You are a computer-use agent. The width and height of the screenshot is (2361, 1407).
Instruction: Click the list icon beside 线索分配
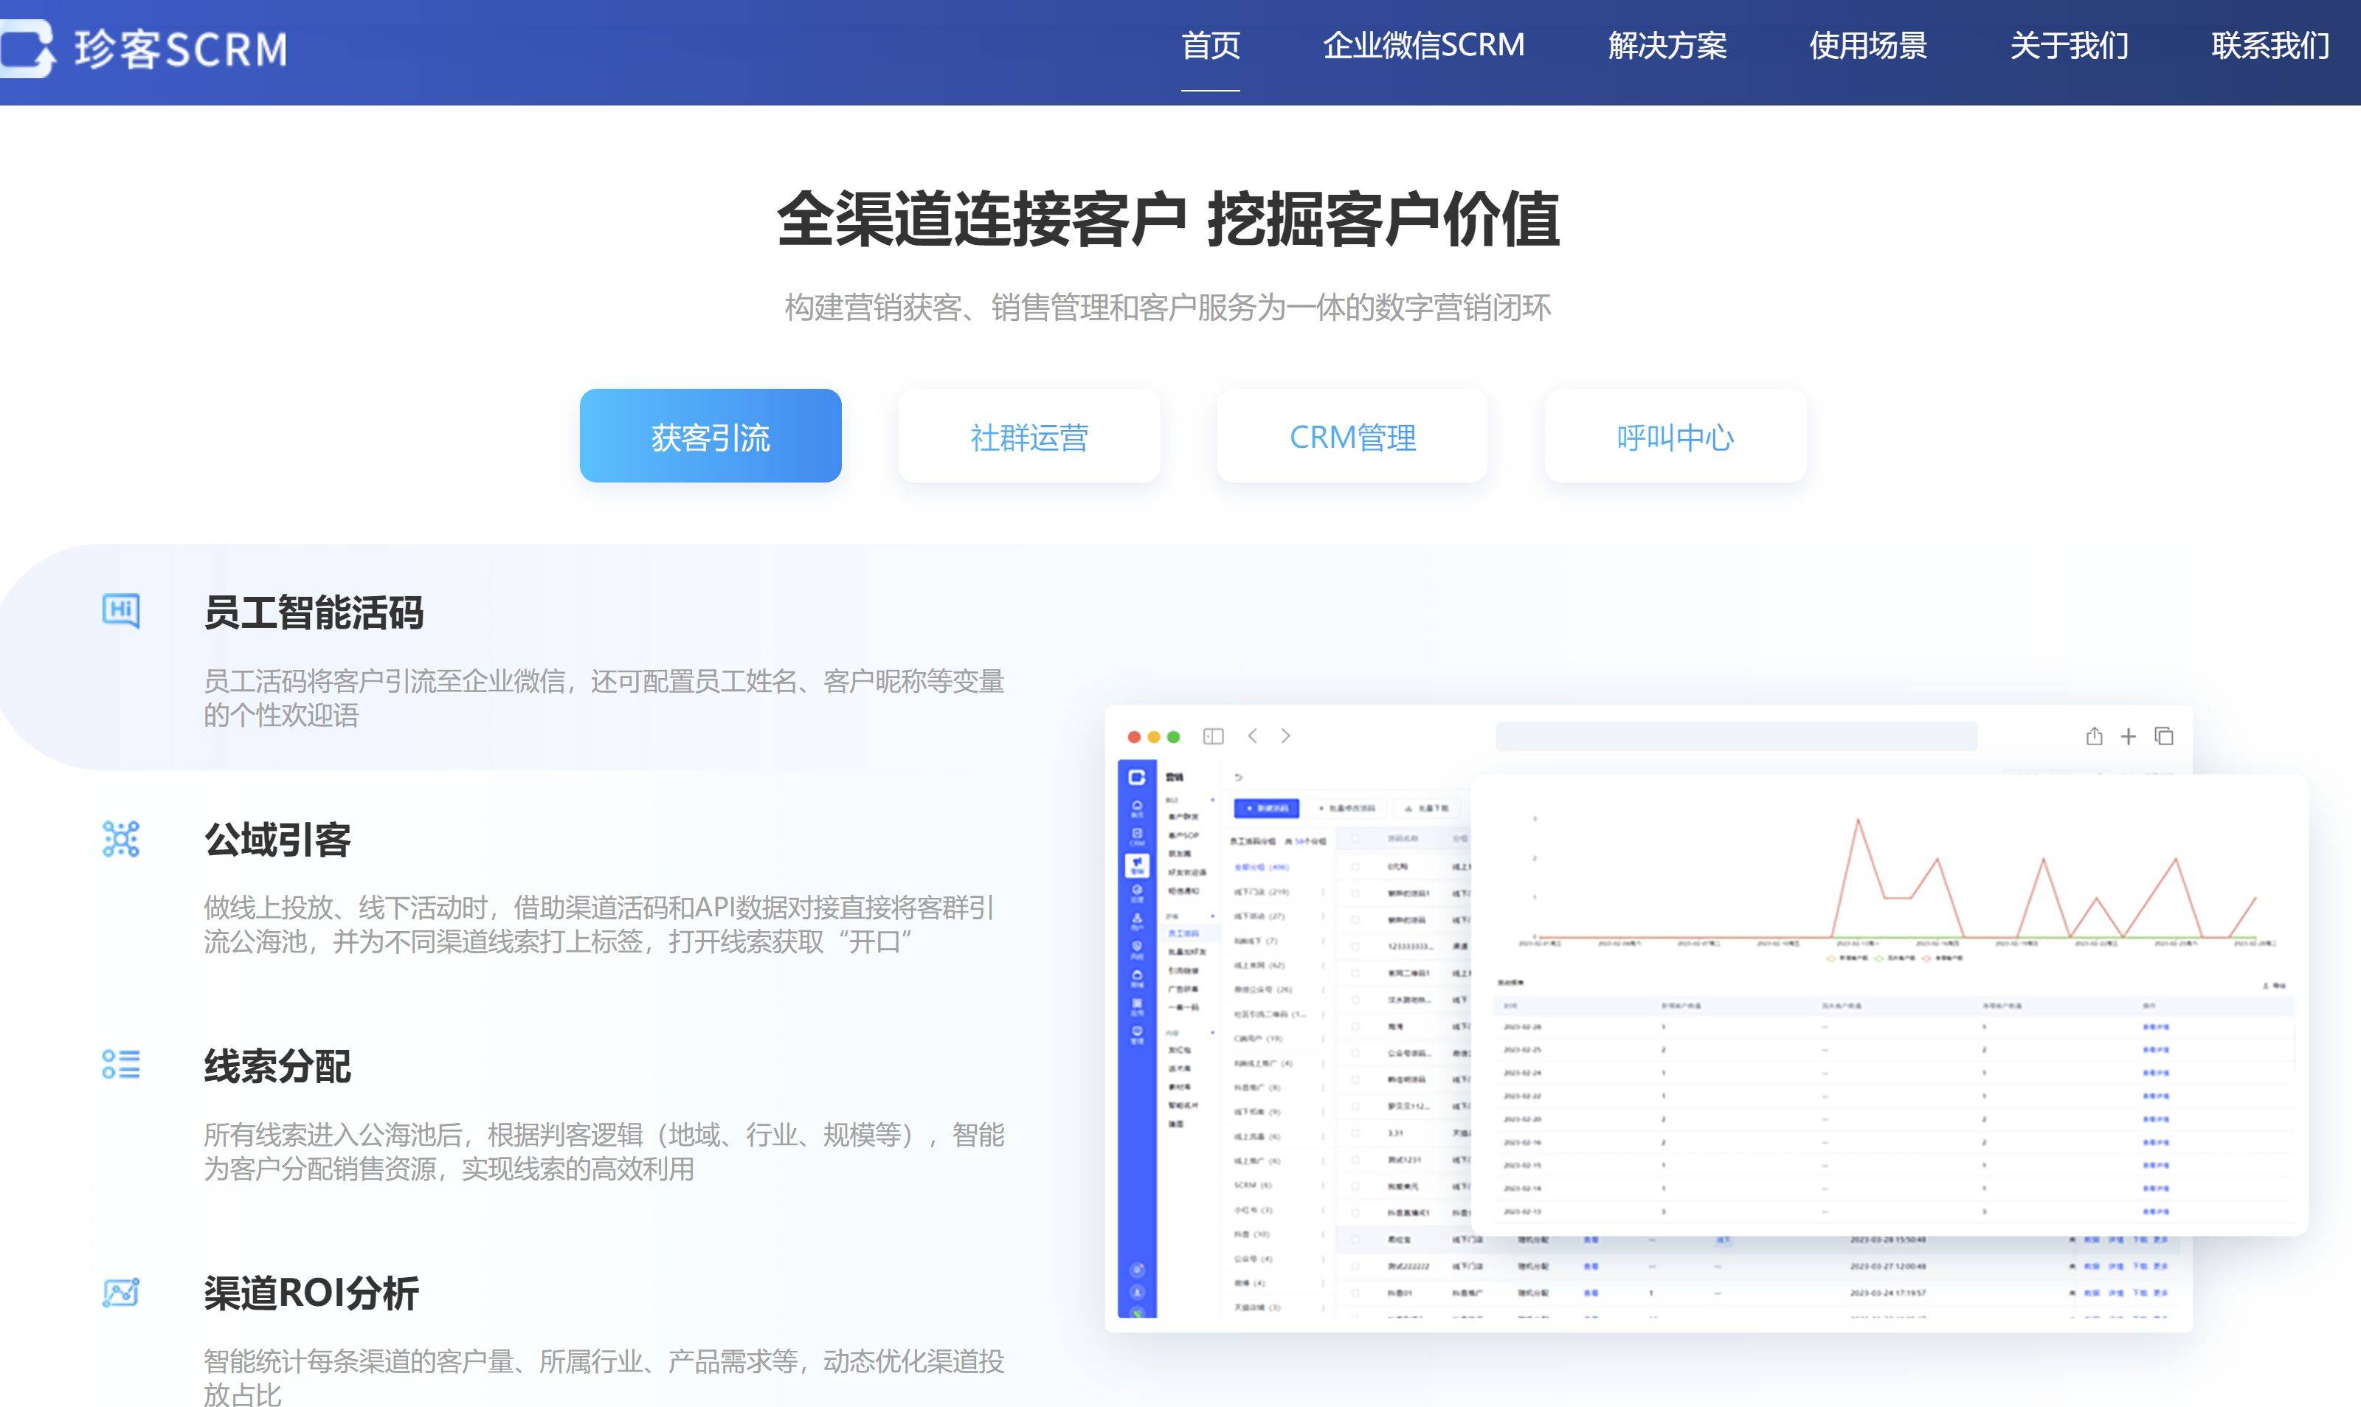[121, 1064]
